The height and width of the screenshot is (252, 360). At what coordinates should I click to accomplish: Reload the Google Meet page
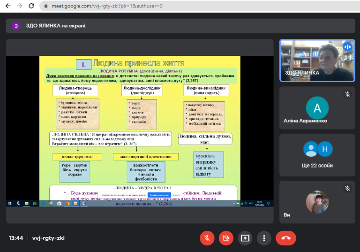point(31,6)
